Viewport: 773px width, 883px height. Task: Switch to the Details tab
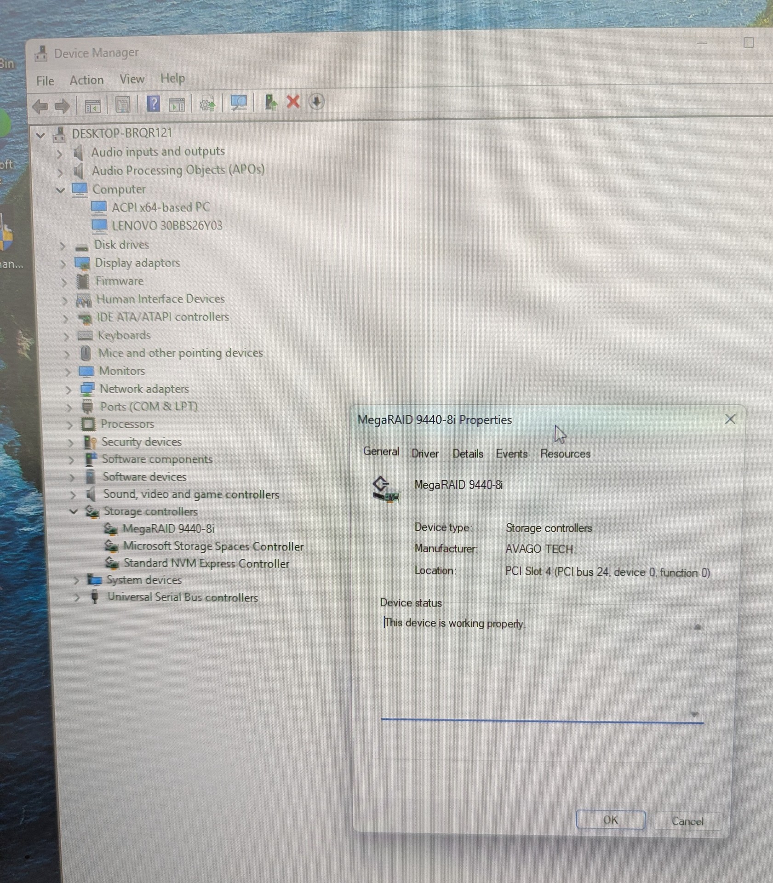tap(468, 454)
